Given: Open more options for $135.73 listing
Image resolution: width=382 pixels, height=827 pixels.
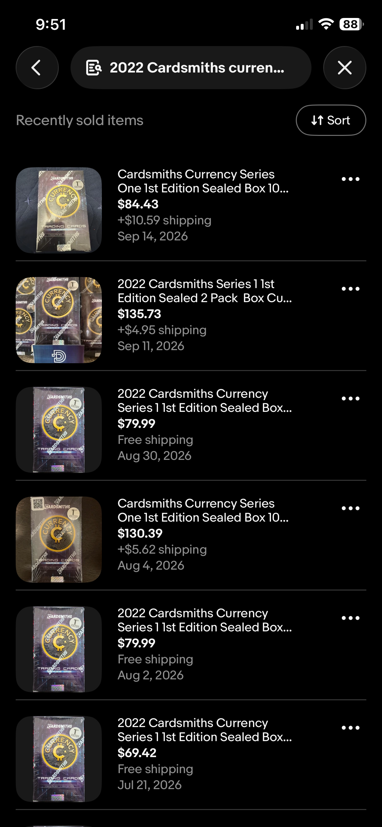Looking at the screenshot, I should pos(351,289).
